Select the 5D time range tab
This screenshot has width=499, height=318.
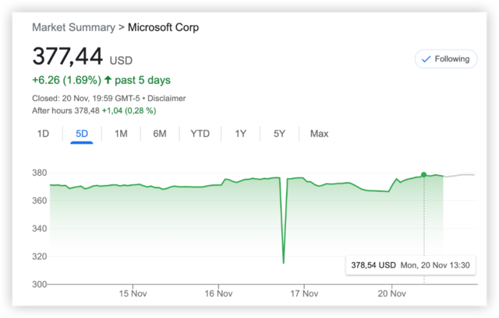[82, 134]
